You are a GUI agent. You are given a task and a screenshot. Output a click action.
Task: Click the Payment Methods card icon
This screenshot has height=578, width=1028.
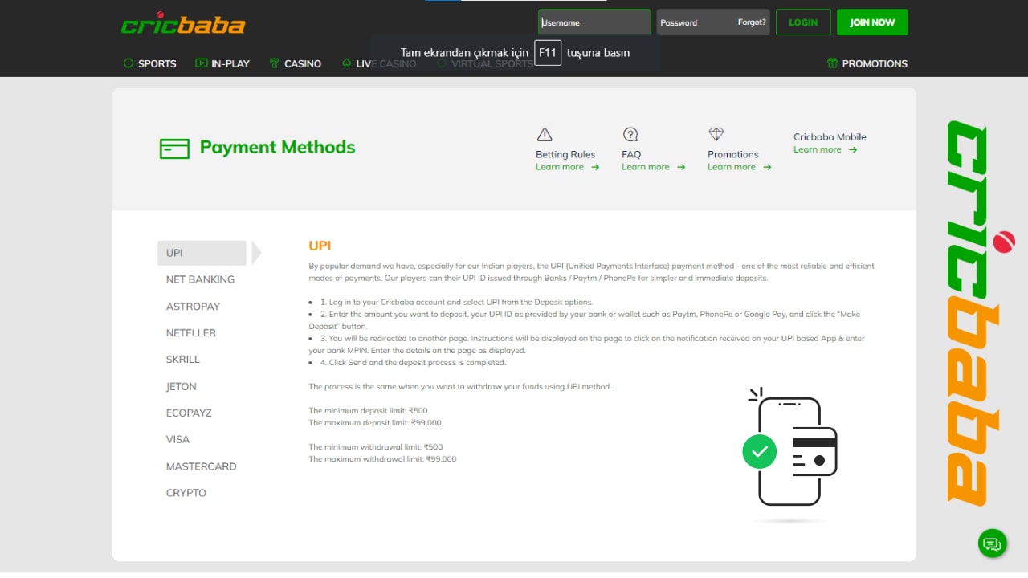point(174,149)
